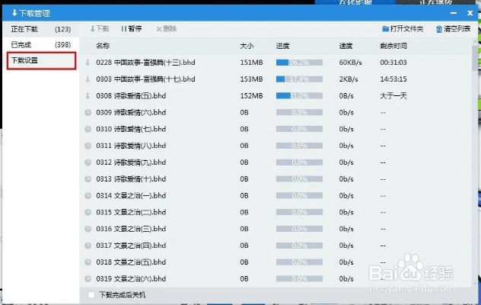
Task: Select file 0228 中国故事-富强篇(十三).bhd
Action: click(x=145, y=63)
